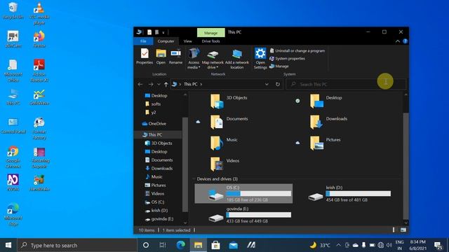The image size is (449, 252).
Task: Switch to details view in status bar
Action: tap(394, 230)
